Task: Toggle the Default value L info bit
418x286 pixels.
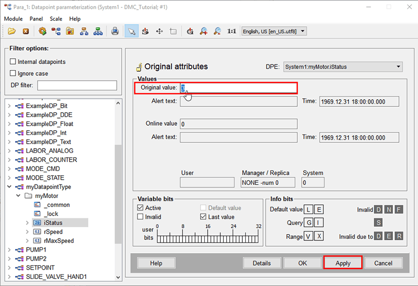Action: 308,210
